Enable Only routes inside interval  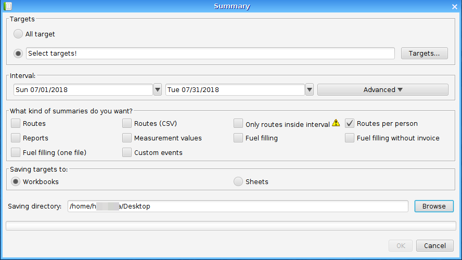pos(238,124)
